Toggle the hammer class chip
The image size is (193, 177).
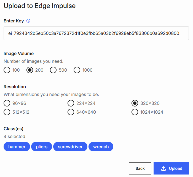coord(17,147)
